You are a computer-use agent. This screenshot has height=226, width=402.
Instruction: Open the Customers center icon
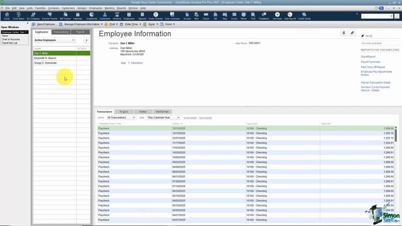coord(105,16)
